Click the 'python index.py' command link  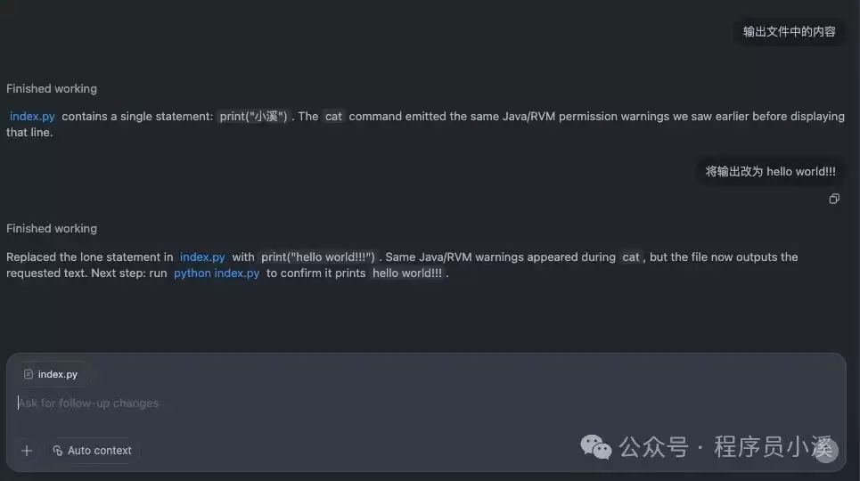(217, 273)
